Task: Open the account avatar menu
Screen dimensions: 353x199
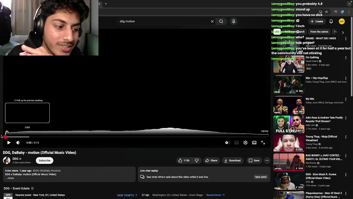Action: point(342,21)
